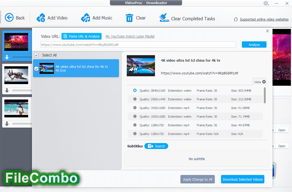Click the video URL input field

(x=138, y=45)
